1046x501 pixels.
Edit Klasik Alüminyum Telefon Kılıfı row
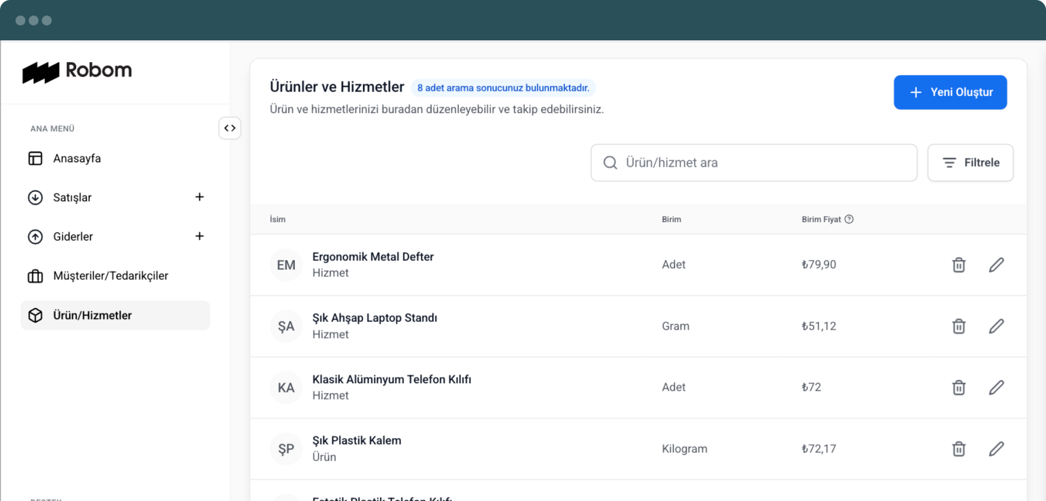click(x=996, y=388)
